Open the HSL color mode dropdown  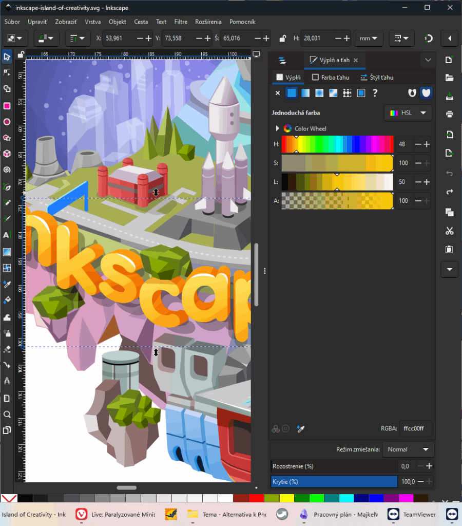(408, 112)
